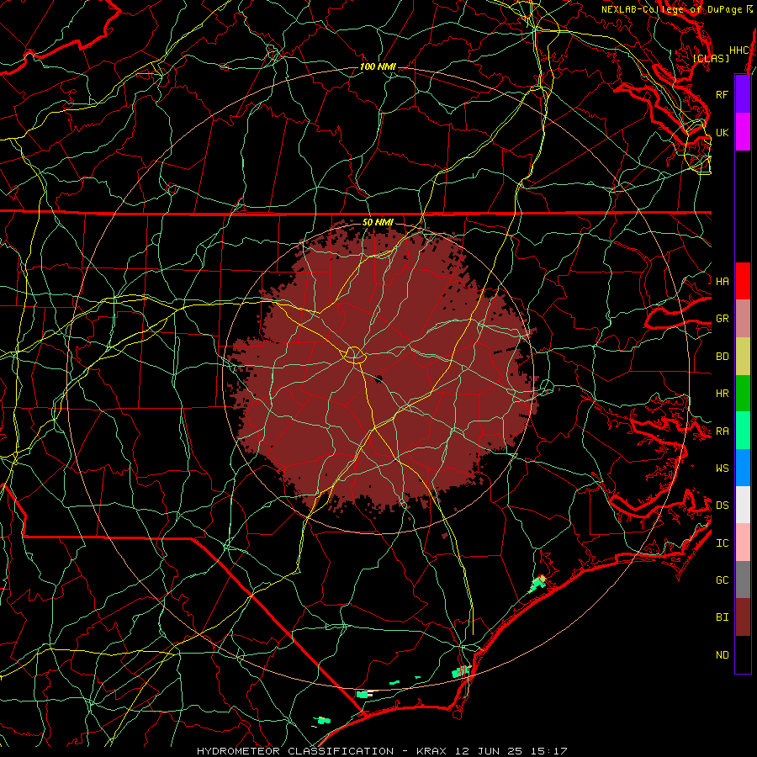This screenshot has height=757, width=757.
Task: Pick the dark green HR legend swatch
Action: (743, 394)
